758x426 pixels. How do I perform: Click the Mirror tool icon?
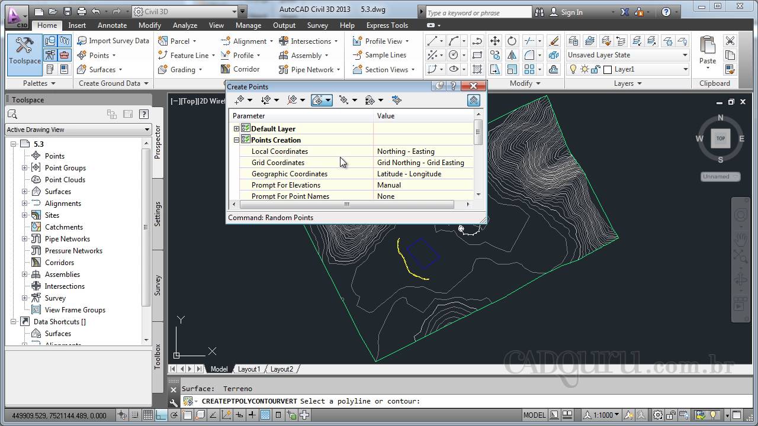(x=512, y=55)
